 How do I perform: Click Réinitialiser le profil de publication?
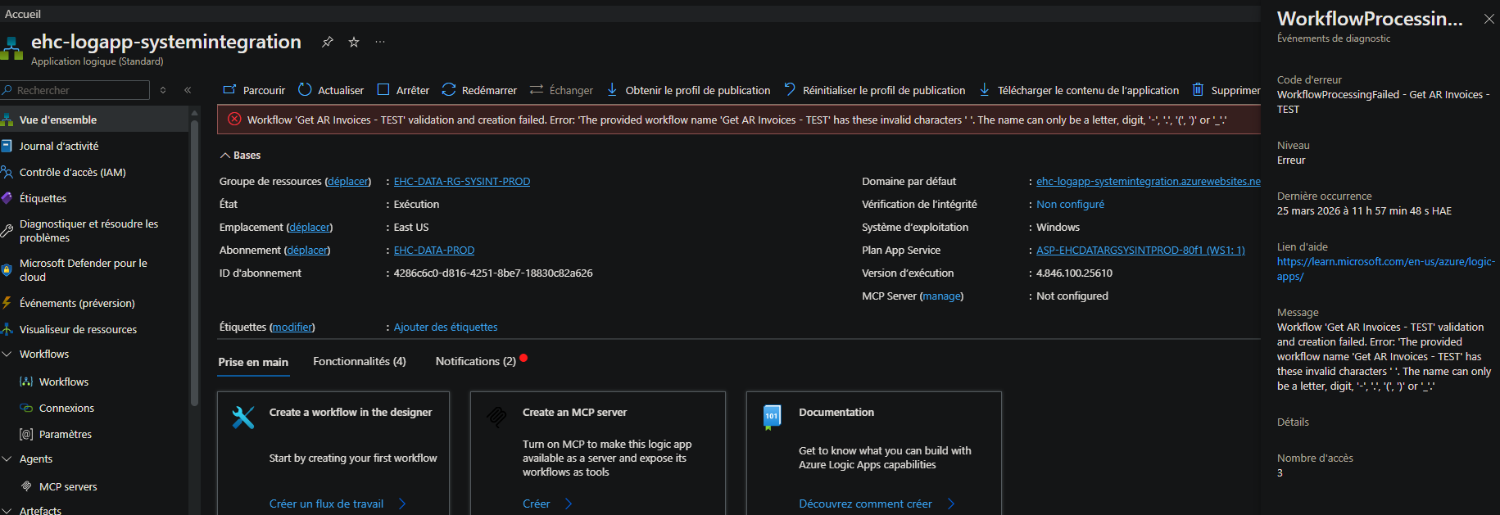874,90
